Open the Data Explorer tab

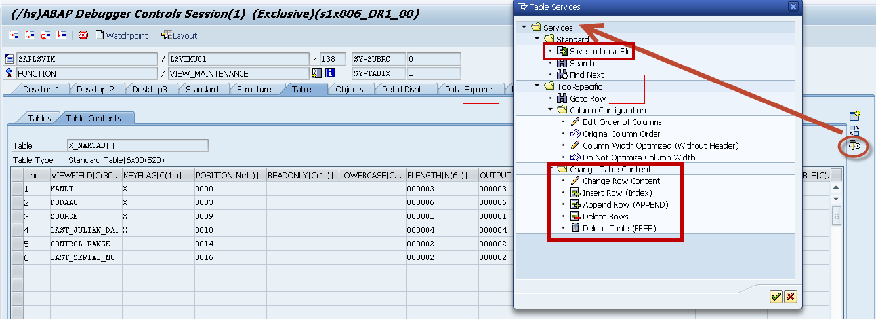coord(469,89)
